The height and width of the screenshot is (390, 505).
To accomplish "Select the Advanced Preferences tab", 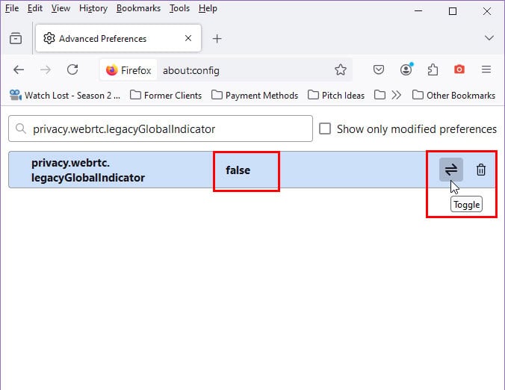I will tap(118, 38).
